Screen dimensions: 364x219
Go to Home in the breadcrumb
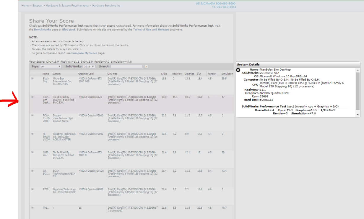pyautogui.click(x=25, y=6)
